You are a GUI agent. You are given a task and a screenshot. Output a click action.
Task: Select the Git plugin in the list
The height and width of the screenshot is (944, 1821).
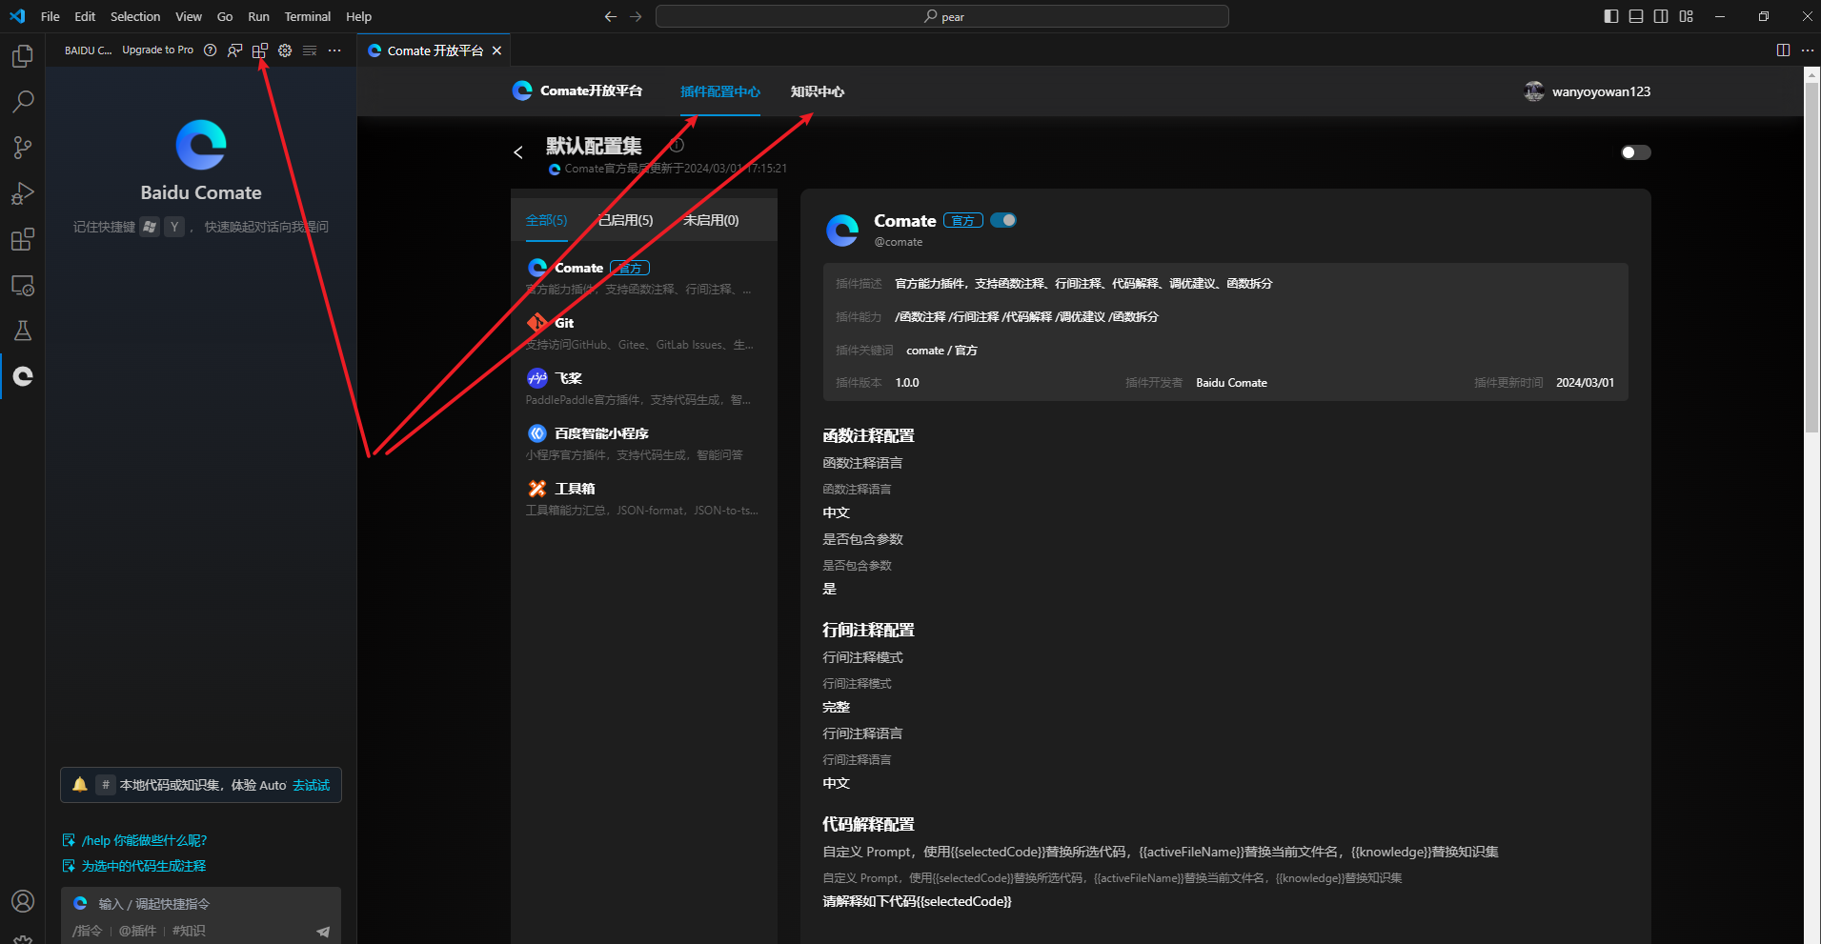coord(643,332)
